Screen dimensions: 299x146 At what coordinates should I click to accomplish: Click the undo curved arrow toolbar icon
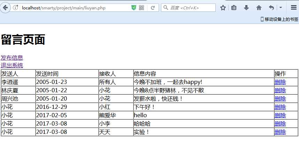(271, 8)
